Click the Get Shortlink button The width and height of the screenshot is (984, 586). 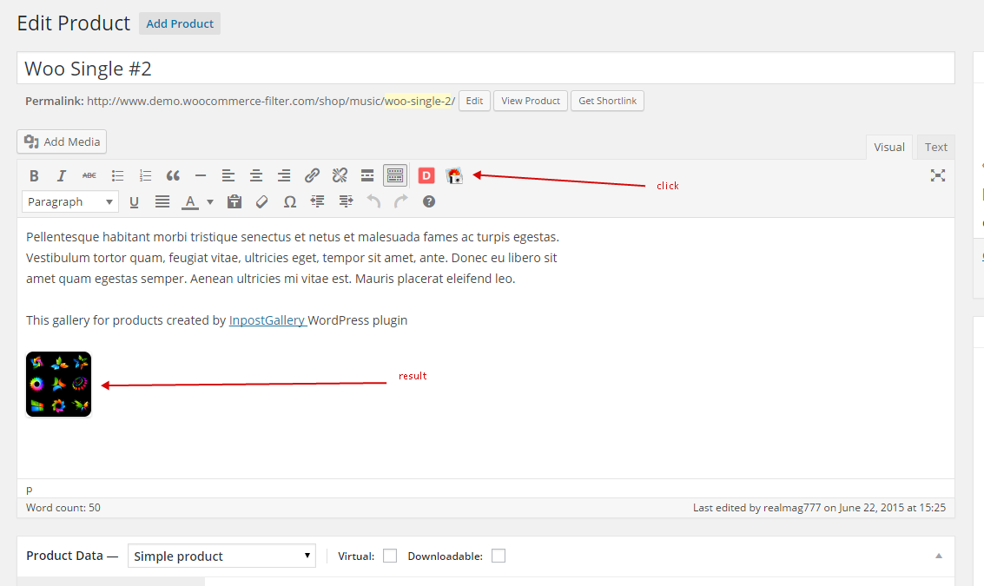click(x=607, y=101)
